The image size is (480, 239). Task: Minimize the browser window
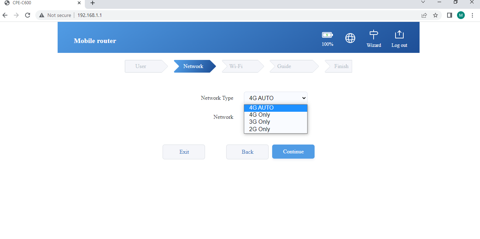pyautogui.click(x=439, y=2)
